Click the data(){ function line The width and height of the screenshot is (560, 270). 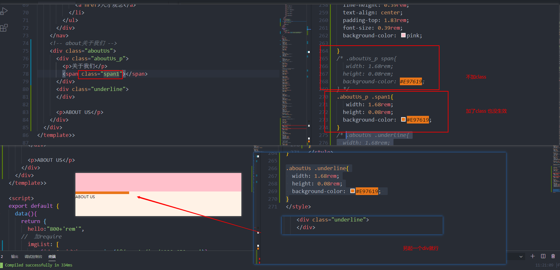point(26,214)
